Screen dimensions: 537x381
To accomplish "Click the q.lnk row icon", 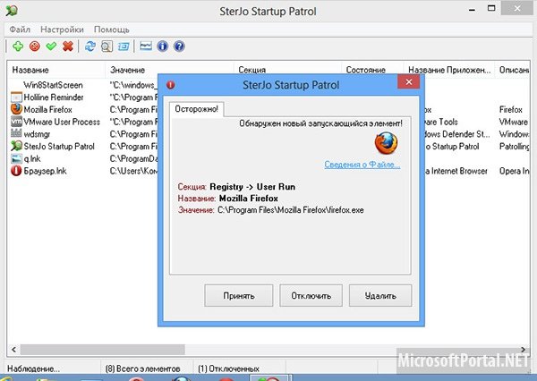I will click(16, 158).
